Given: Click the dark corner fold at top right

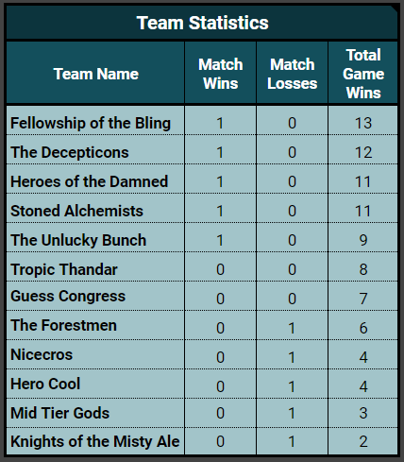Looking at the screenshot, I should (x=396, y=9).
